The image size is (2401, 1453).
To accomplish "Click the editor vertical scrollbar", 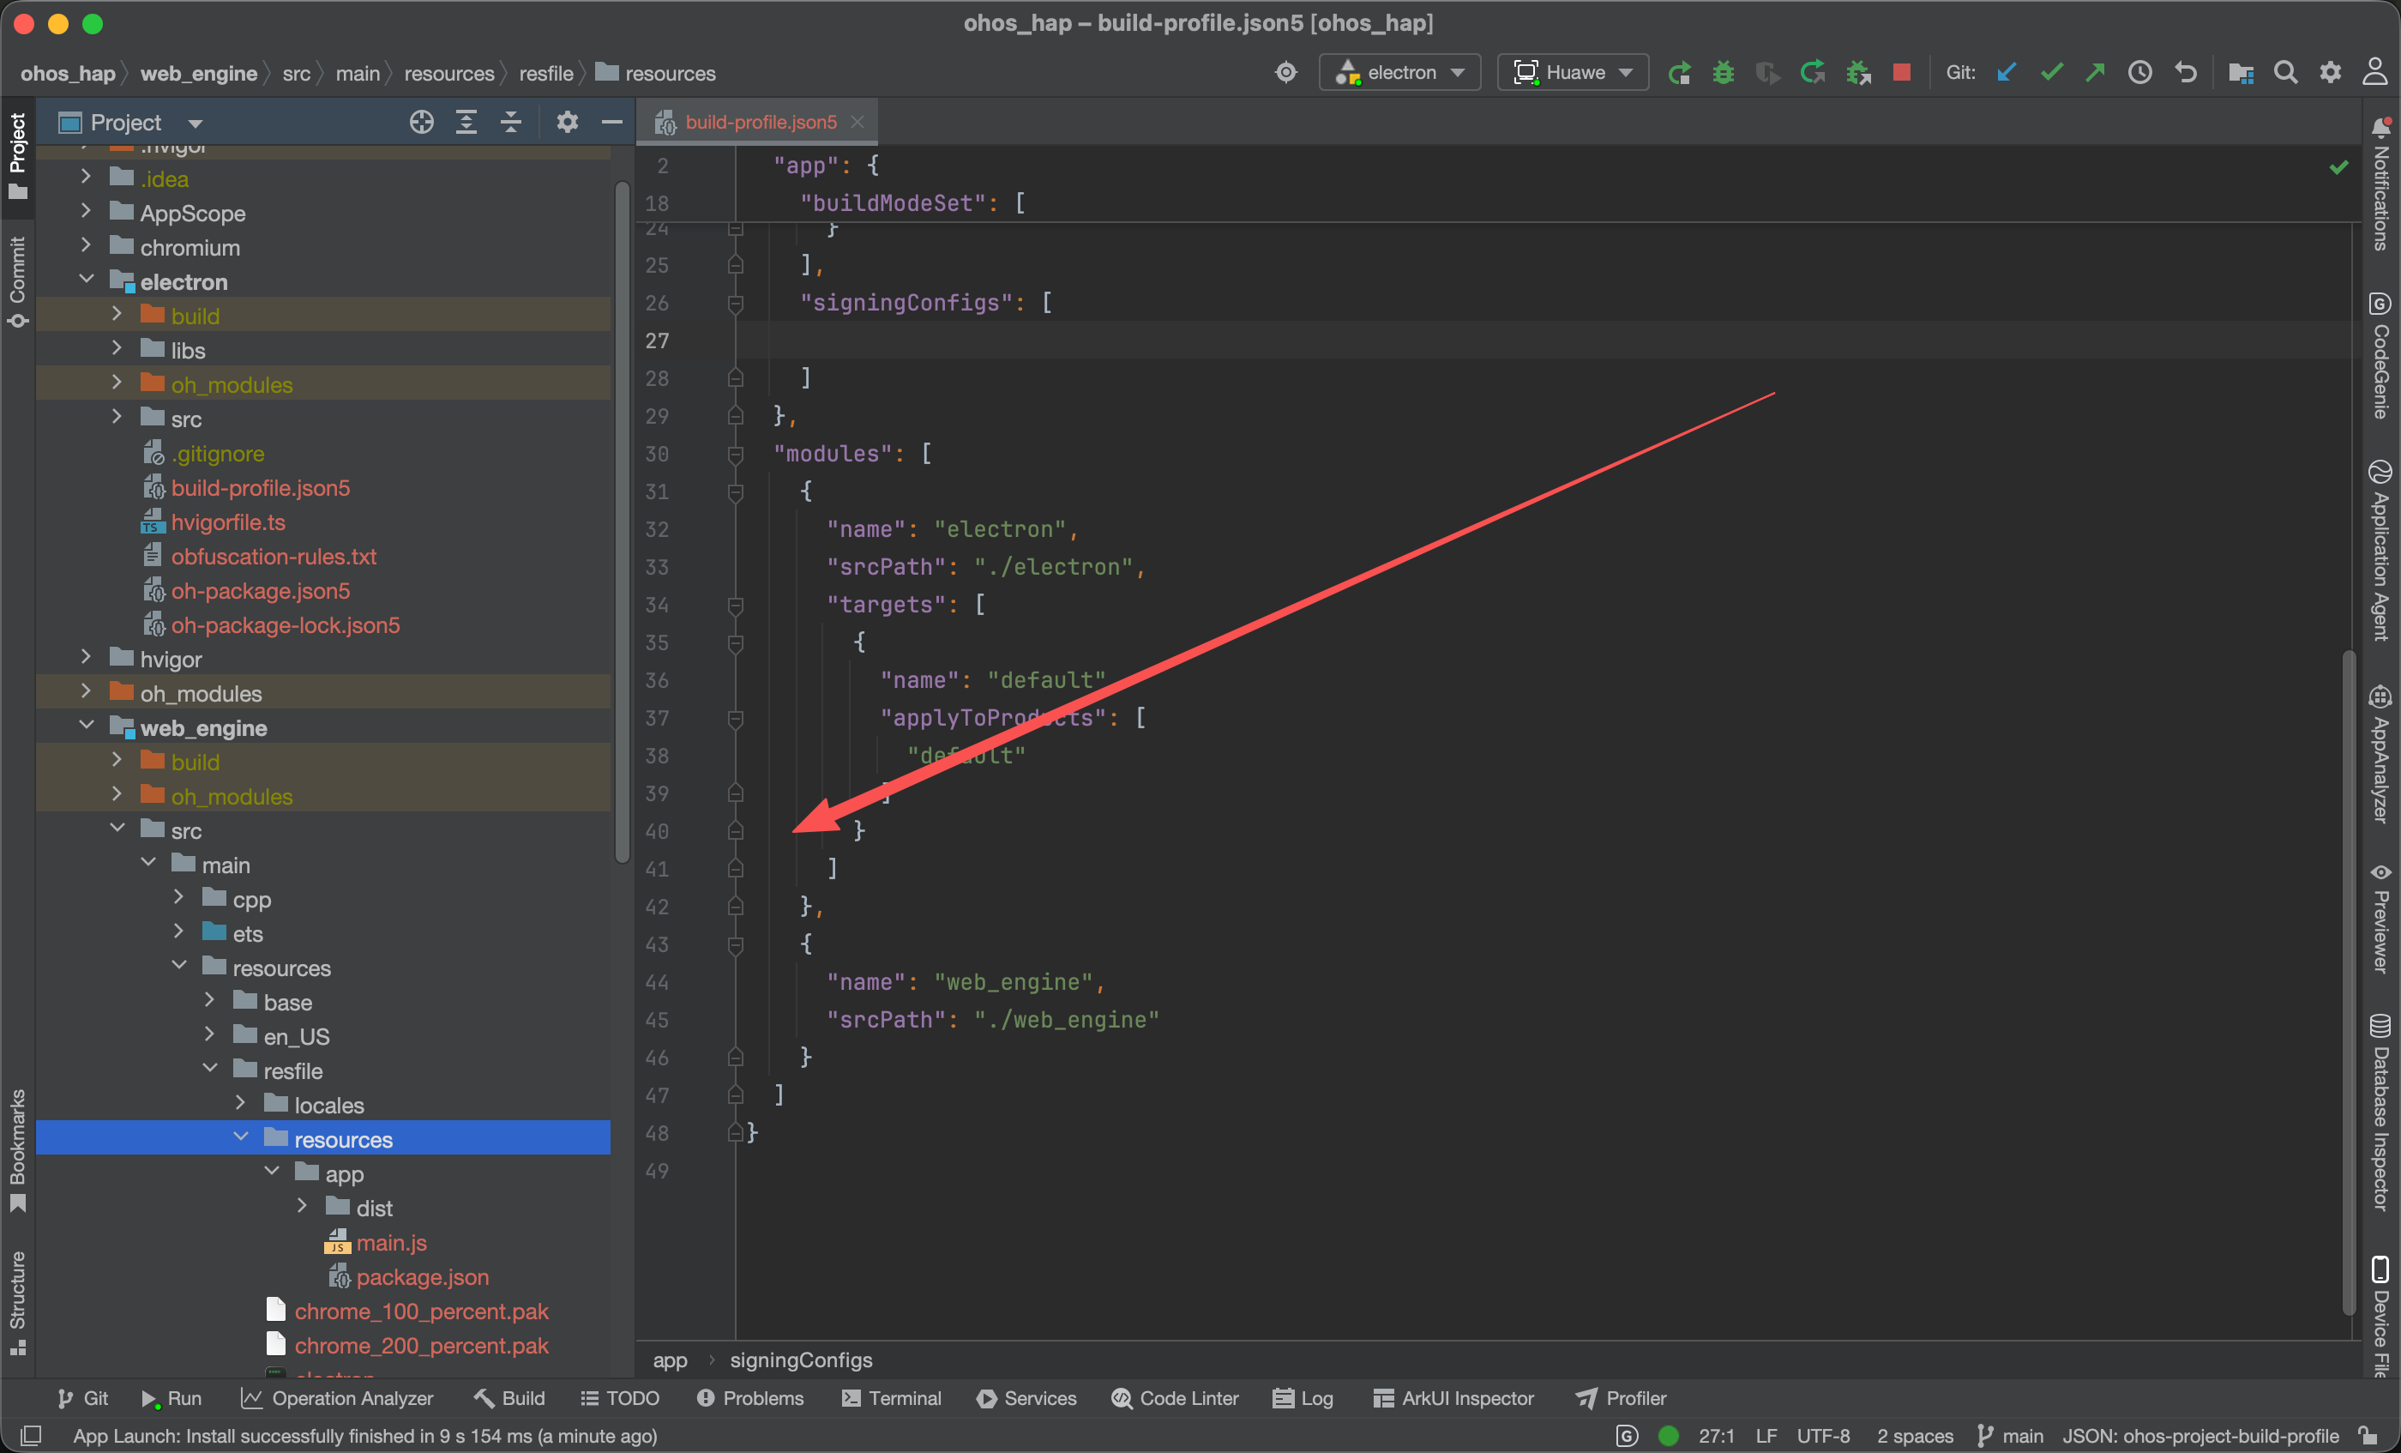I will tap(2350, 985).
